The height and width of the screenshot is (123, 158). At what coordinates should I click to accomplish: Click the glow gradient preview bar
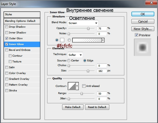(x=87, y=40)
